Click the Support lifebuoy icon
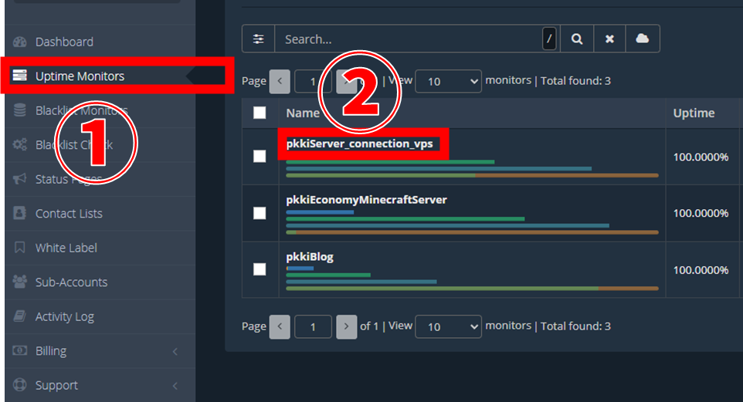The image size is (743, 402). click(x=19, y=384)
